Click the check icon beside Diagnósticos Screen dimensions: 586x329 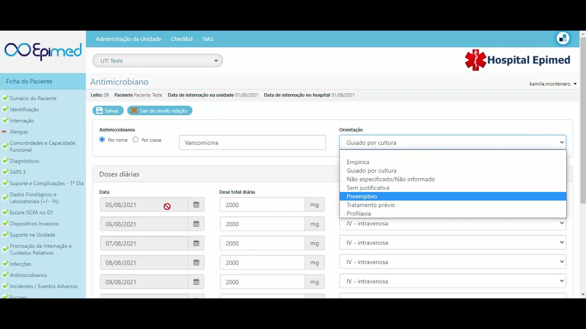5,161
